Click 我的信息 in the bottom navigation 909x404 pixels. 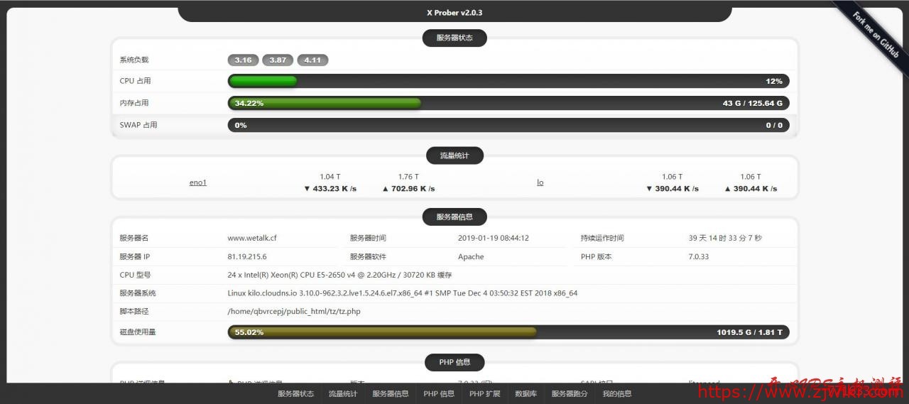tap(617, 393)
